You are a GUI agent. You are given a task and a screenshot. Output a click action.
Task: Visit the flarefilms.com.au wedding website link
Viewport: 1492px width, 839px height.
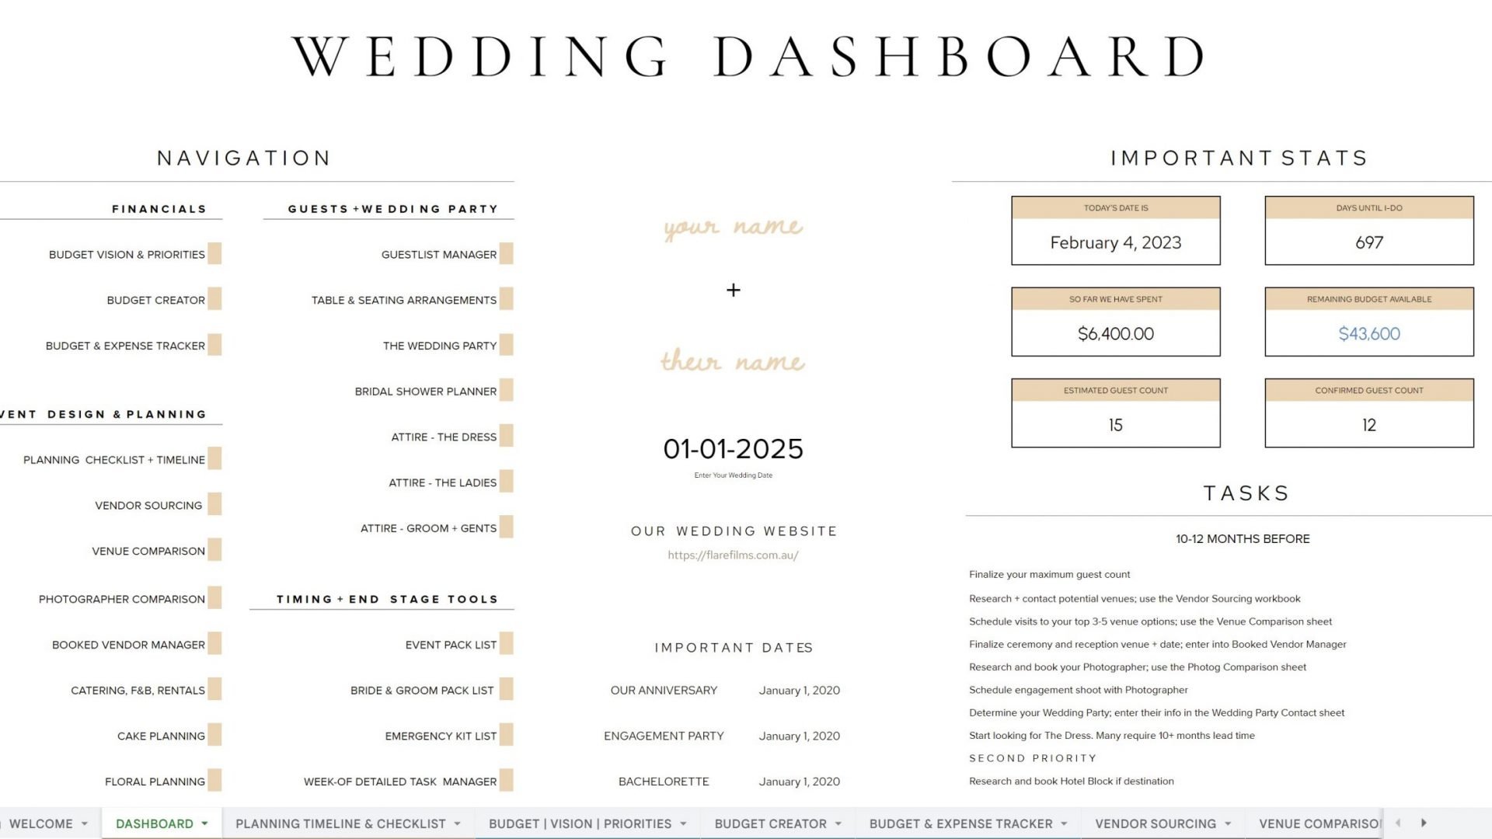[x=733, y=555]
